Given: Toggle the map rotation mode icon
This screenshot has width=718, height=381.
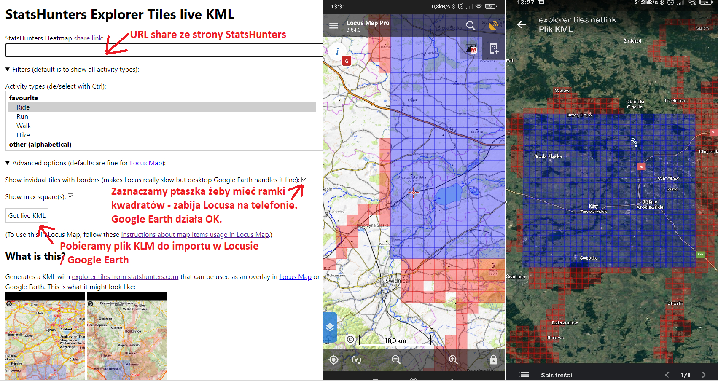Looking at the screenshot, I should tap(357, 360).
